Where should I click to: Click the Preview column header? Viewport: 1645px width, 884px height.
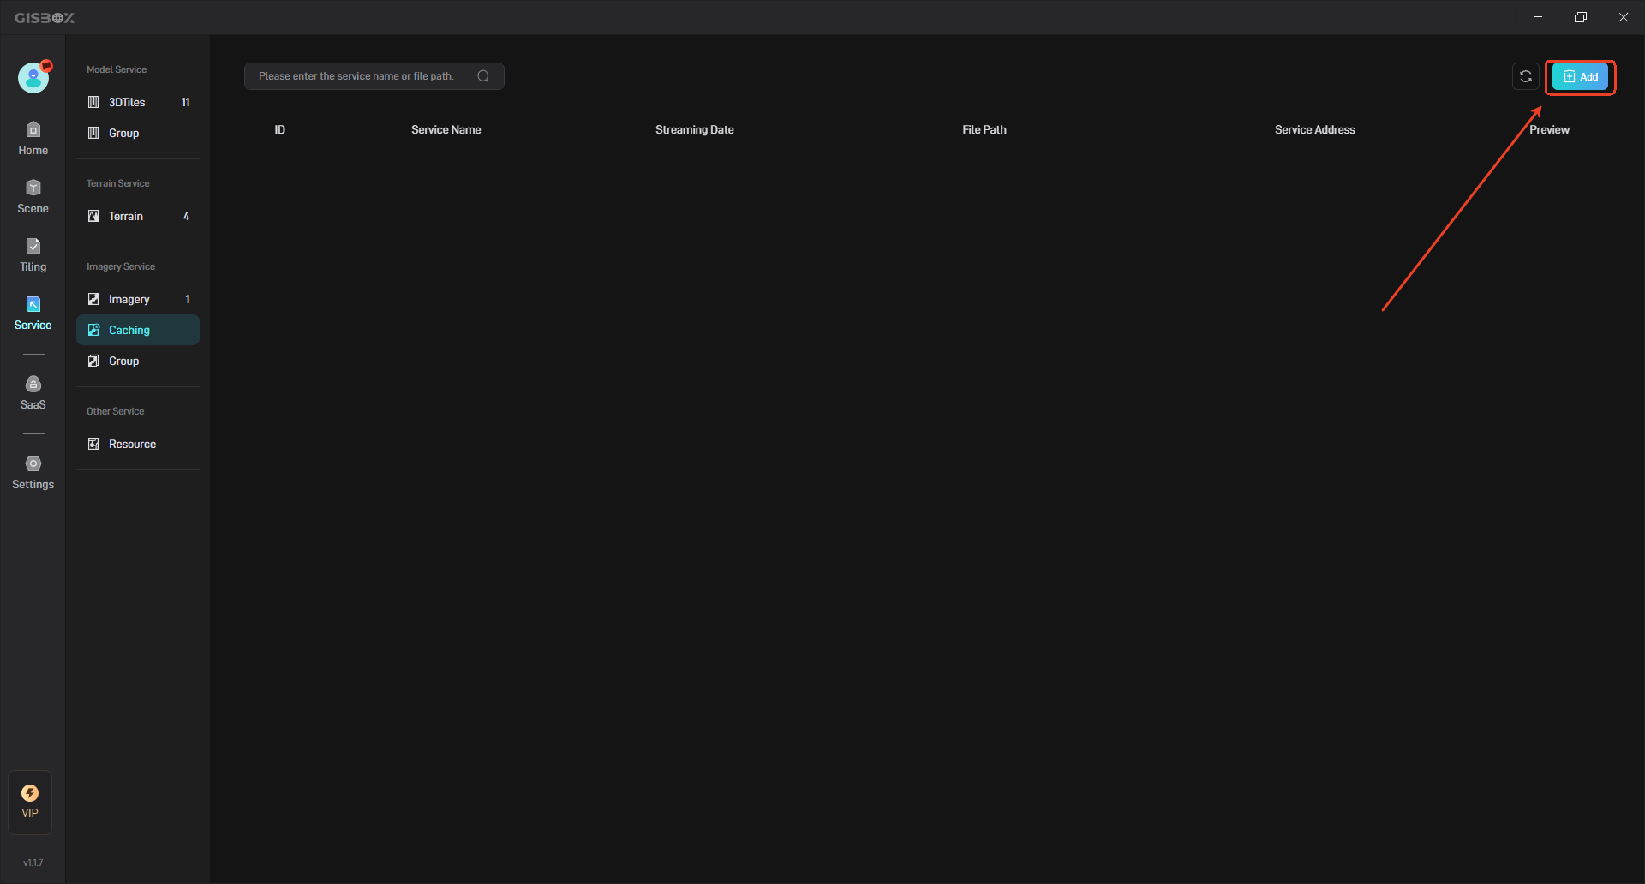coord(1550,129)
